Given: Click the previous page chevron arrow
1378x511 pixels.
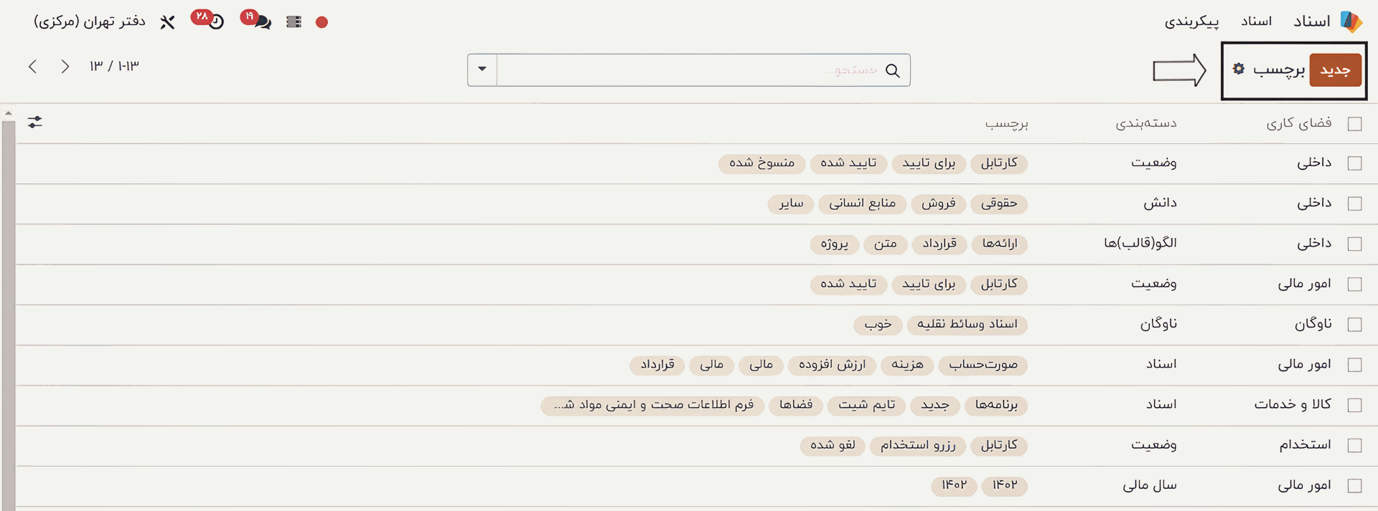Looking at the screenshot, I should tap(65, 66).
